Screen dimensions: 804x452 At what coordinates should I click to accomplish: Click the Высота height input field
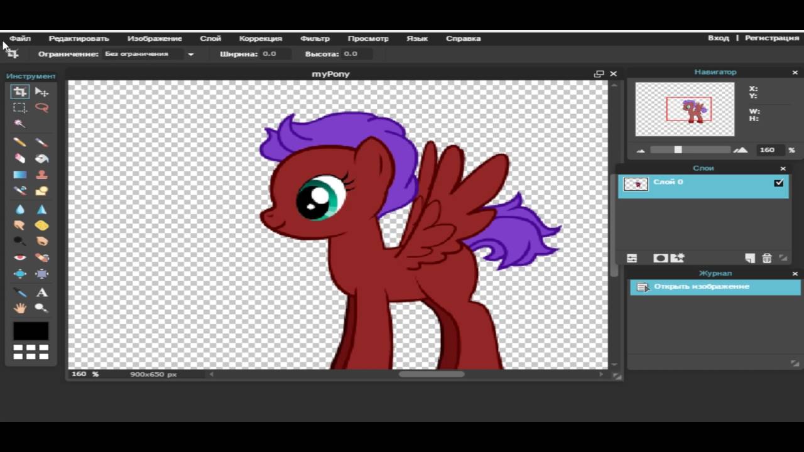click(x=357, y=54)
